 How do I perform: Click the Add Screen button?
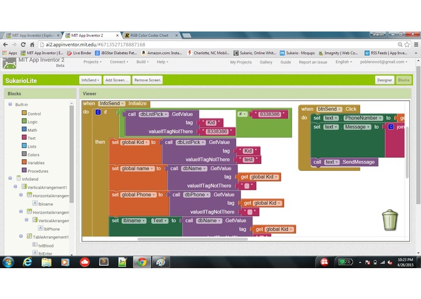click(x=117, y=80)
